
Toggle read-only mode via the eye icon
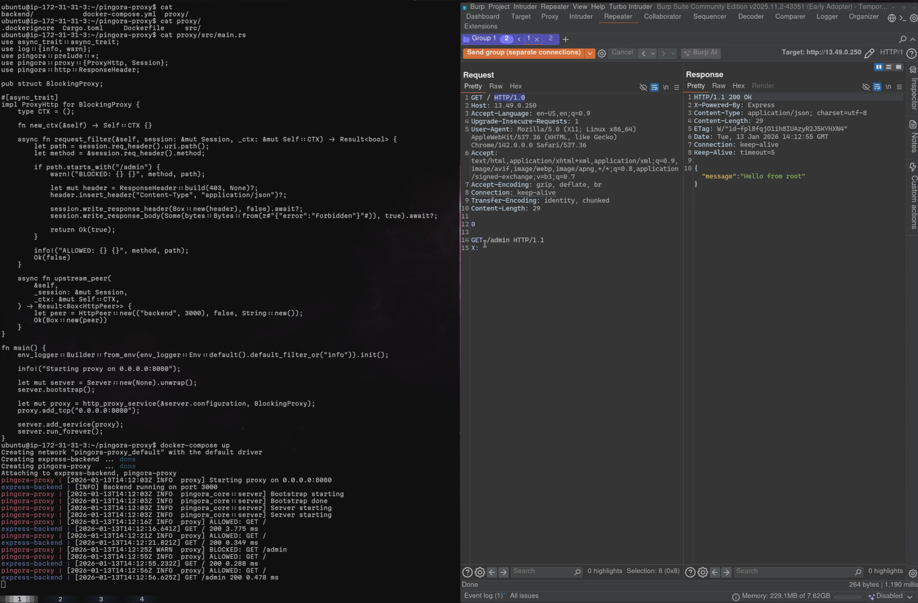(x=643, y=88)
